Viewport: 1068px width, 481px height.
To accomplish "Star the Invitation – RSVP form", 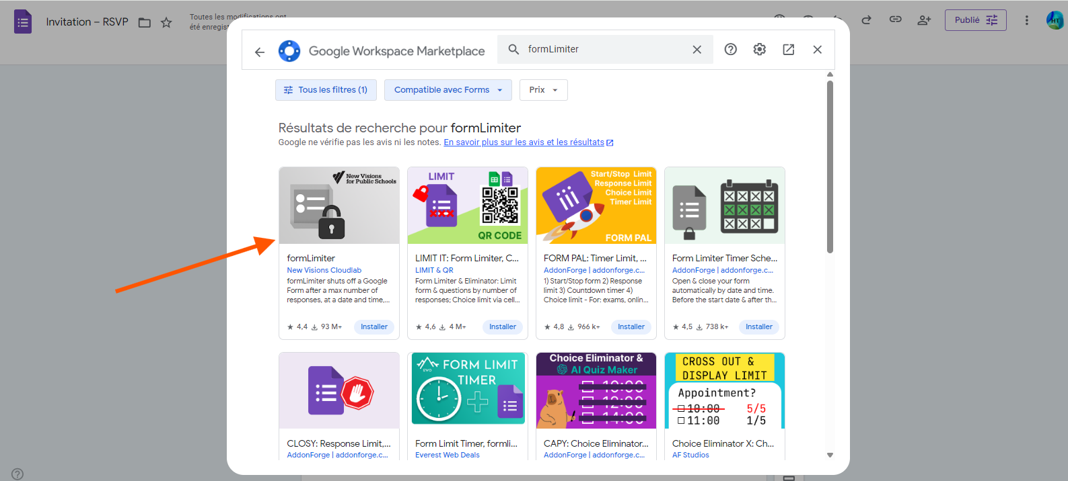I will coord(166,22).
